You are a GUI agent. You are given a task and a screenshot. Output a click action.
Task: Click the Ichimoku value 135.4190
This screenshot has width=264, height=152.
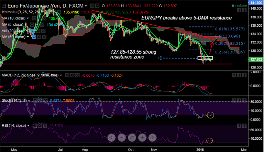tap(71, 12)
